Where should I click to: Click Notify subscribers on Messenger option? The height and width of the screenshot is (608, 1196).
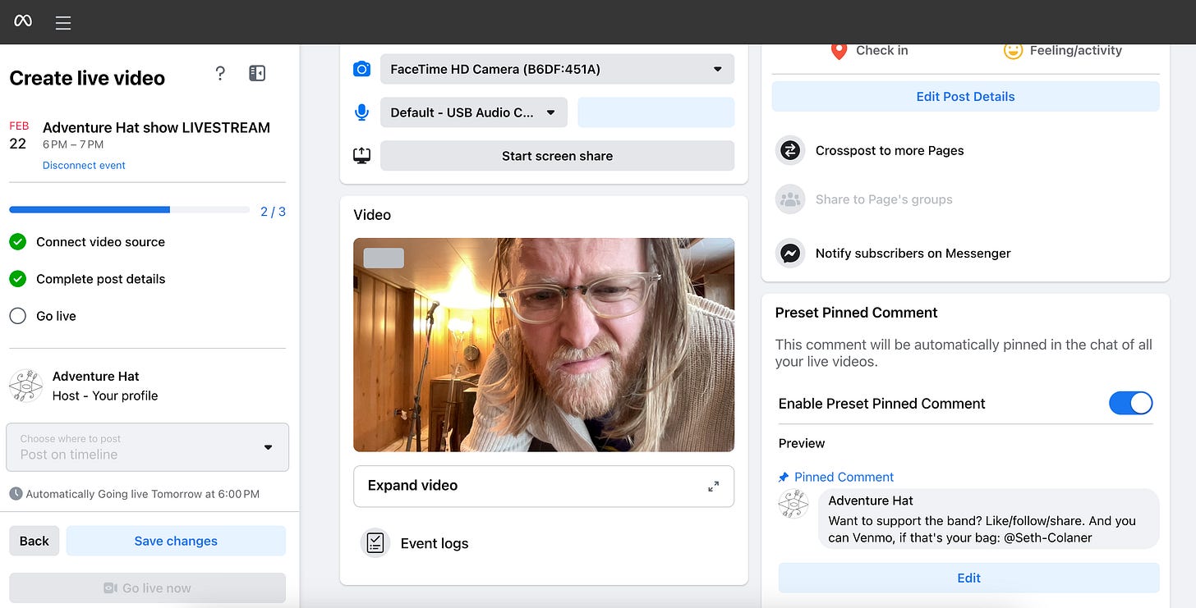pos(913,254)
